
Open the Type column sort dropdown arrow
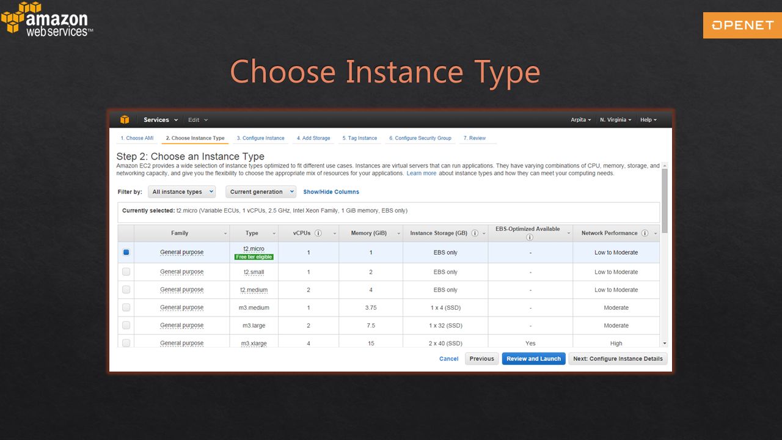(x=274, y=233)
